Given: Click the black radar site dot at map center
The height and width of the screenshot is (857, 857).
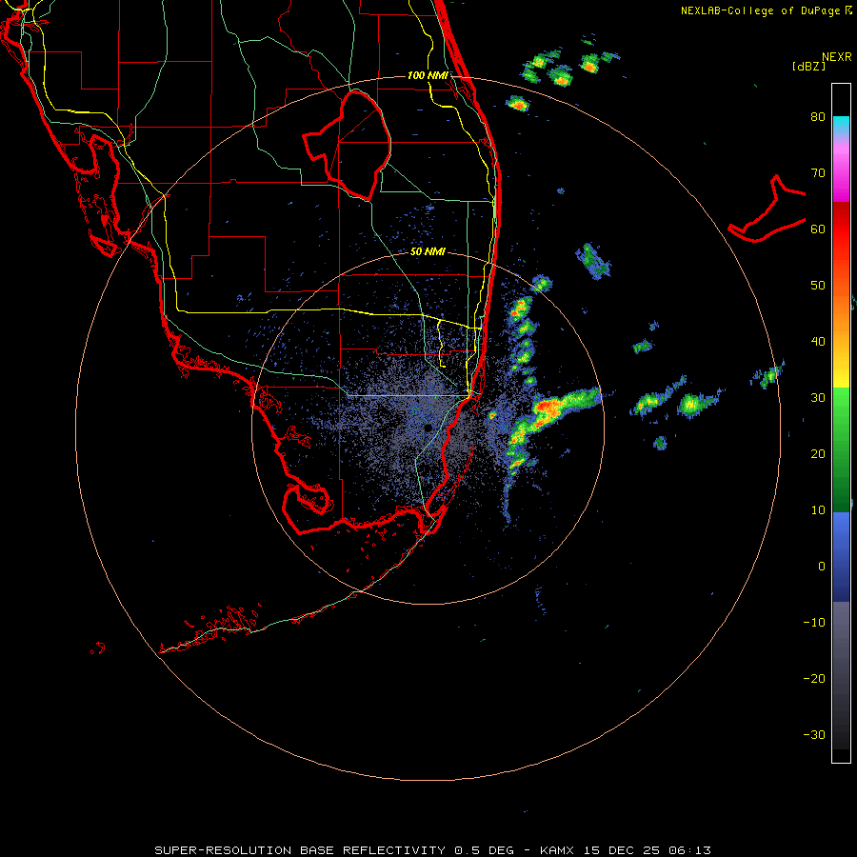Looking at the screenshot, I should tap(428, 428).
